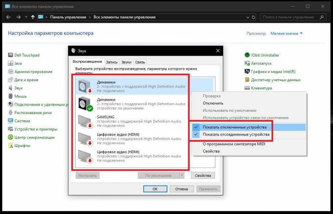Image resolution: width=333 pixels, height=214 pixels.
Task: Choose Свойства from the context menu
Action: coord(211,151)
